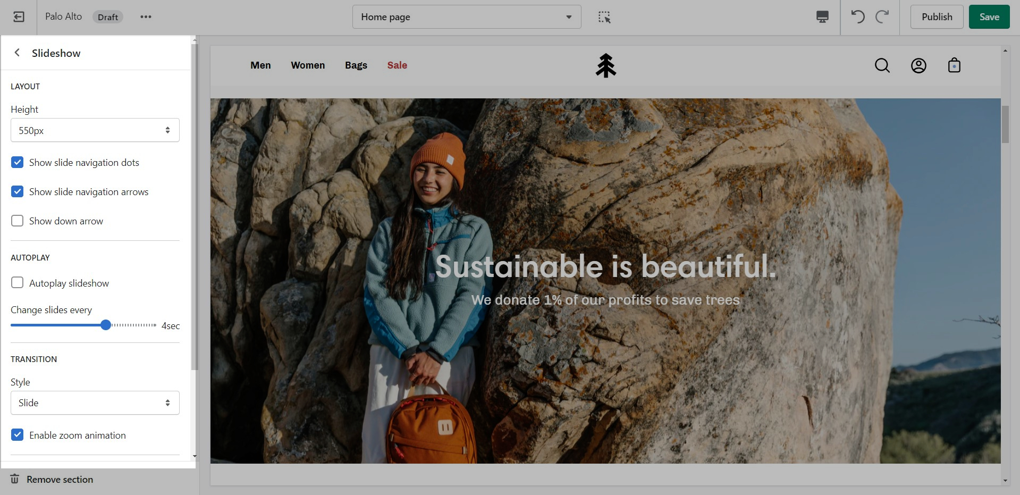Click the account profile icon
1020x495 pixels.
click(x=918, y=65)
